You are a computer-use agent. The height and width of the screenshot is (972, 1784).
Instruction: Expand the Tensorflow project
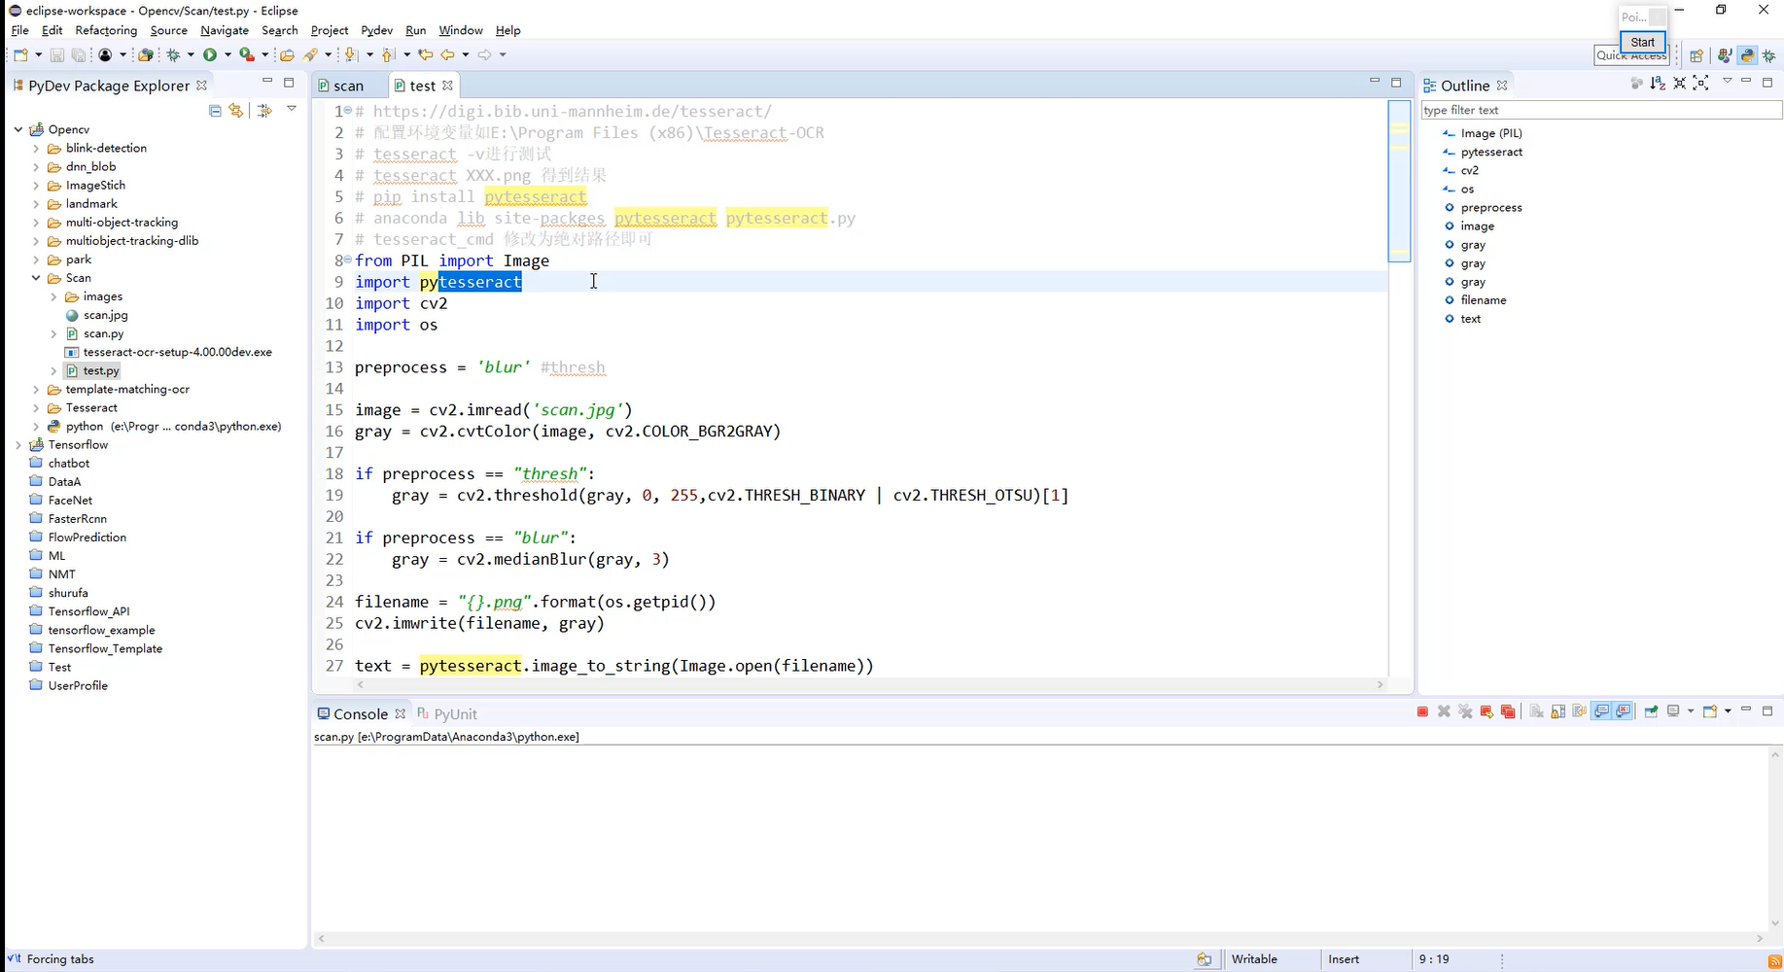18,445
